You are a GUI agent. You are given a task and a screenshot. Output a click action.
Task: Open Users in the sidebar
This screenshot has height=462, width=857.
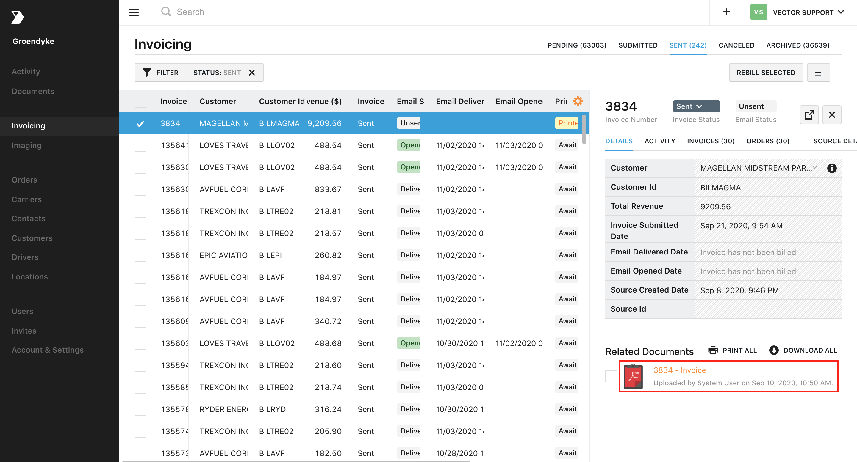22,311
